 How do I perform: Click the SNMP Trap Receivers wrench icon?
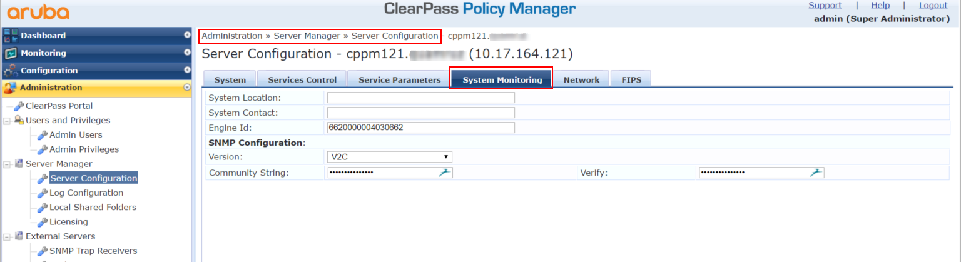click(43, 251)
